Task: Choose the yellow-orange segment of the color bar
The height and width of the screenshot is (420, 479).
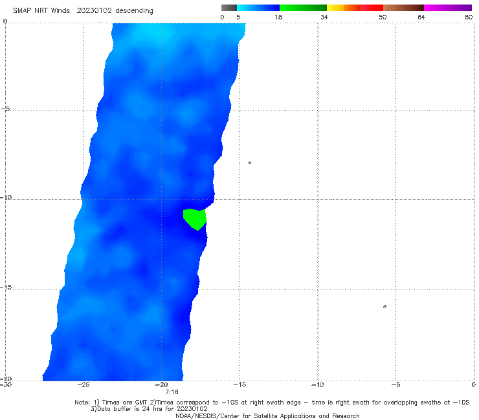Action: coord(343,8)
